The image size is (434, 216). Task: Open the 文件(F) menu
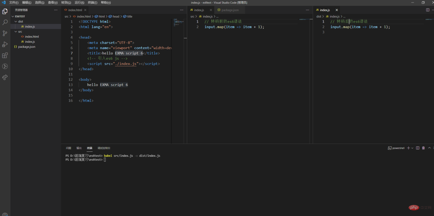(x=14, y=3)
